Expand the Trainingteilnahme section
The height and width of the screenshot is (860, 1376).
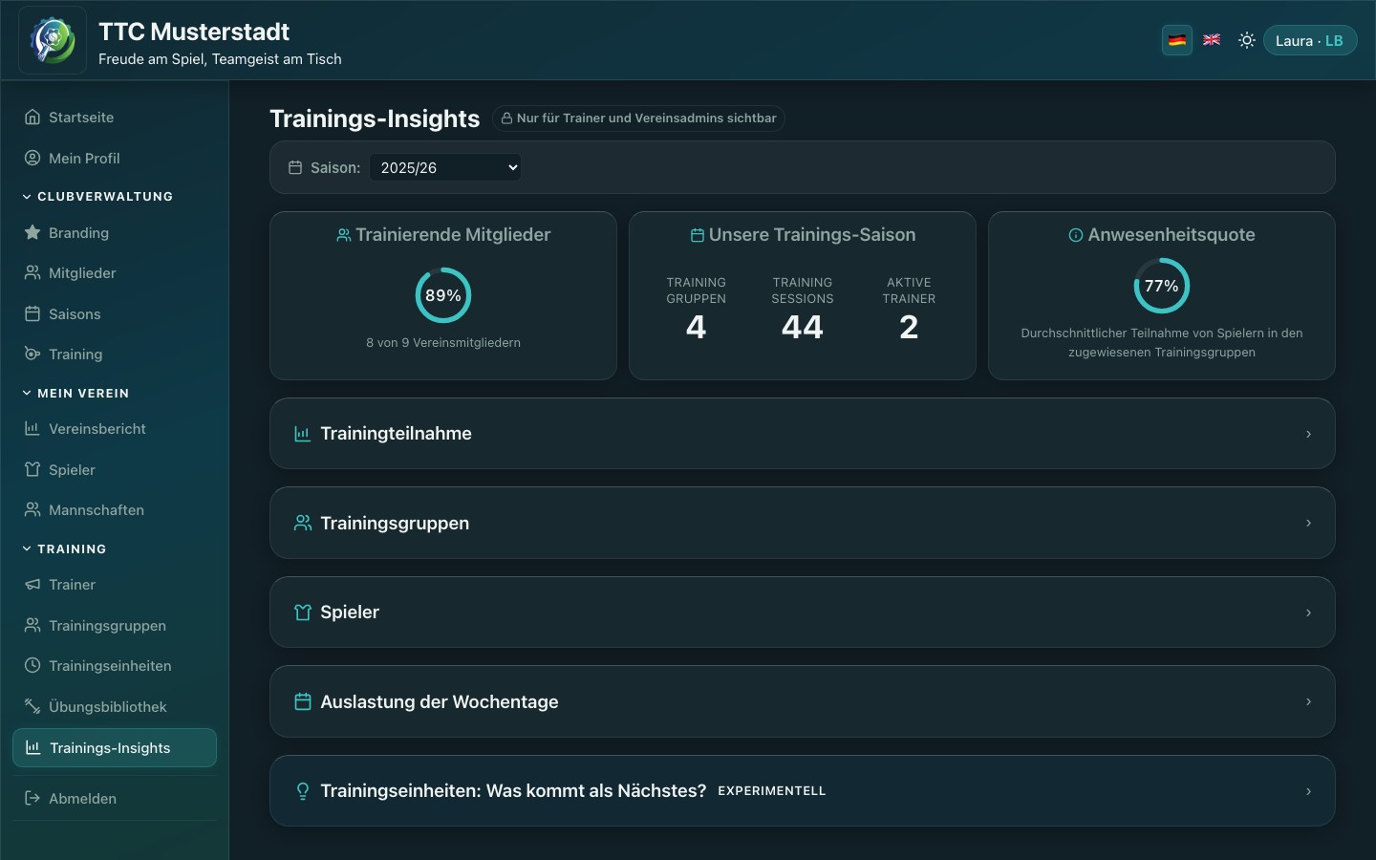(803, 434)
